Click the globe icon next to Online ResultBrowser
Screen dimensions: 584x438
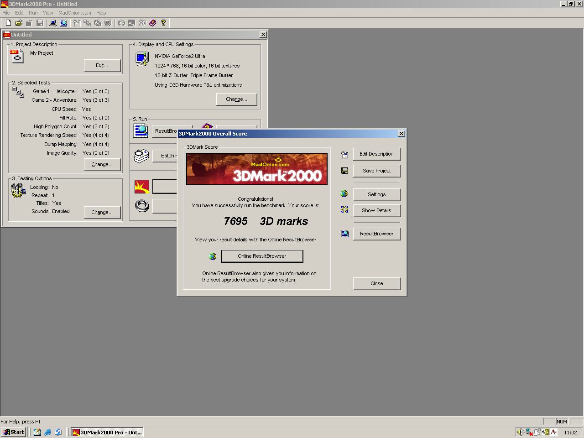pyautogui.click(x=213, y=256)
